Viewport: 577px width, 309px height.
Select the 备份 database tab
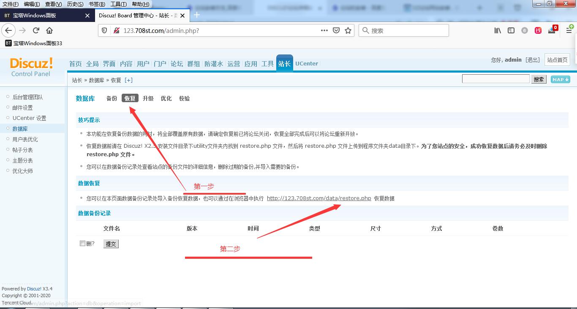(x=112, y=98)
